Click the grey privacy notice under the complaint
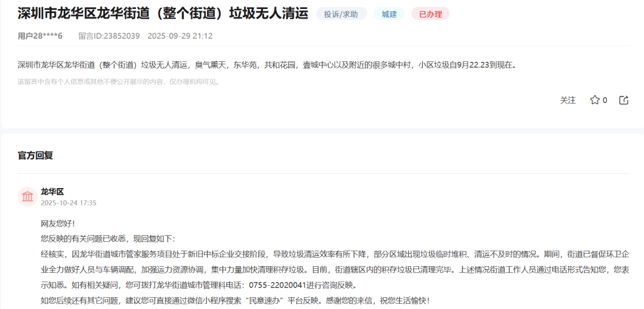 pos(119,82)
